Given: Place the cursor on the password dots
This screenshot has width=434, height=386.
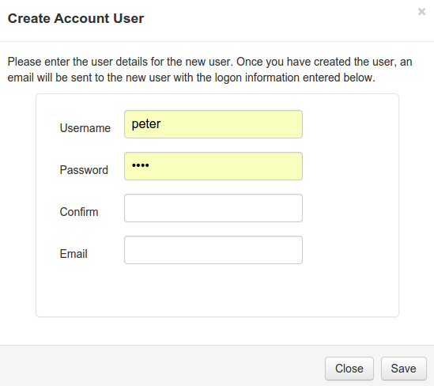Looking at the screenshot, I should click(x=141, y=165).
